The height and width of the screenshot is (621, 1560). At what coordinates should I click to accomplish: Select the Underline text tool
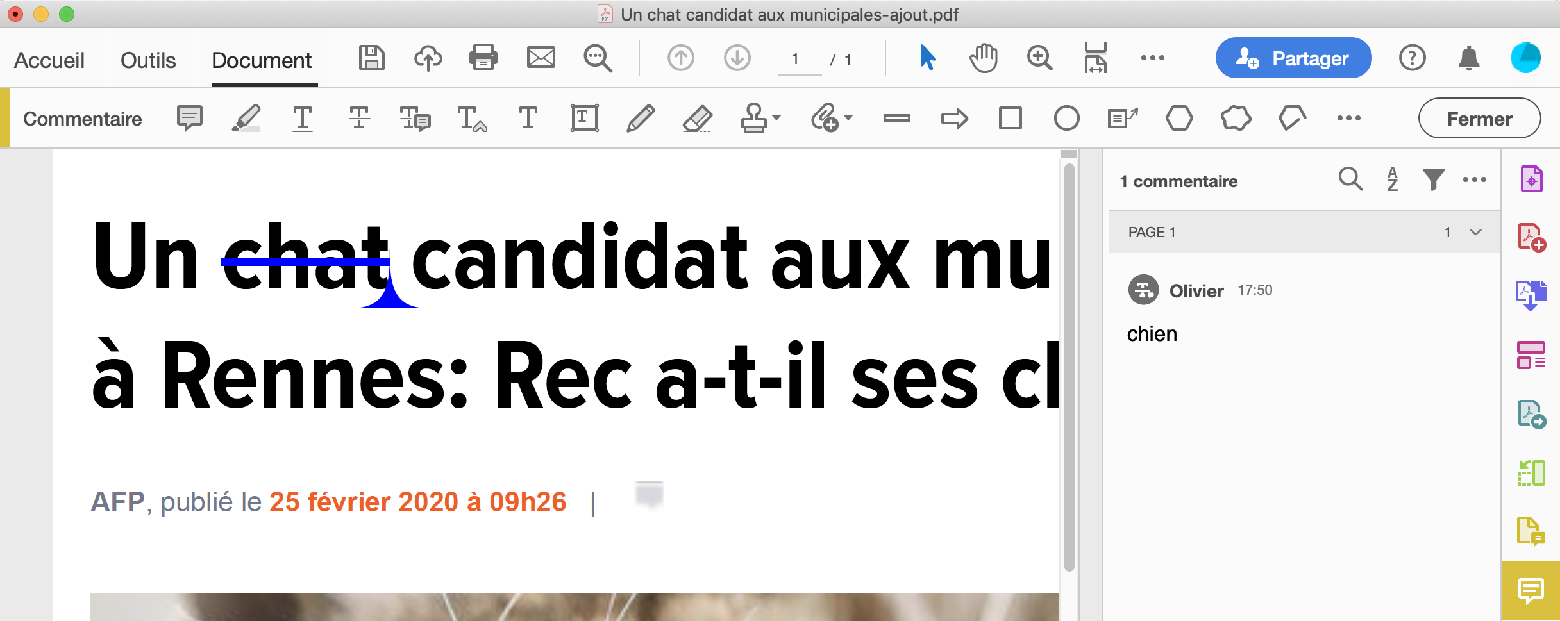303,119
